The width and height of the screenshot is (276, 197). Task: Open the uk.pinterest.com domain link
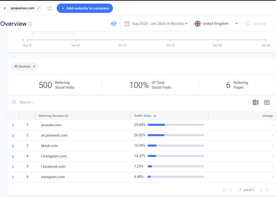tap(54, 136)
